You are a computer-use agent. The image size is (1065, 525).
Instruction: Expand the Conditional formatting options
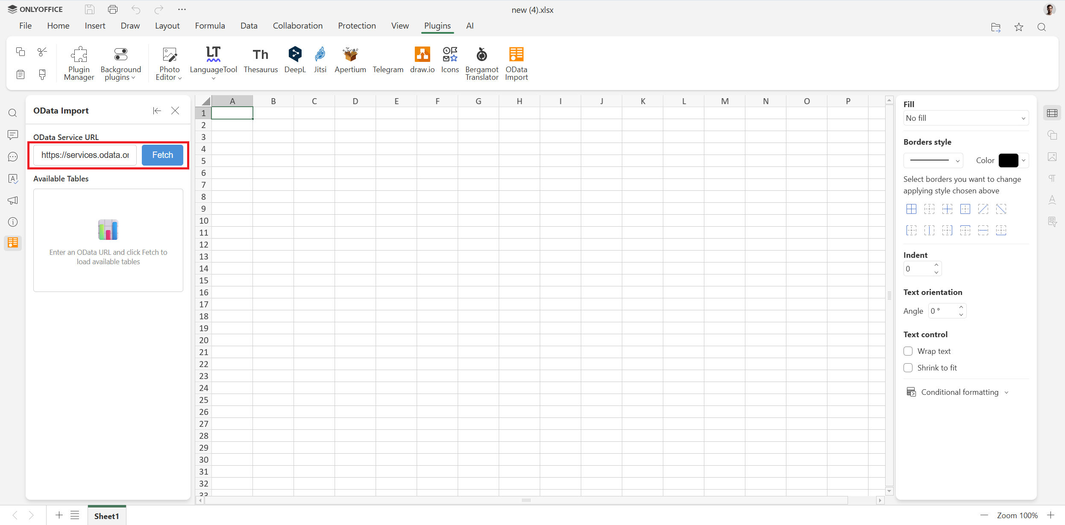coord(959,391)
